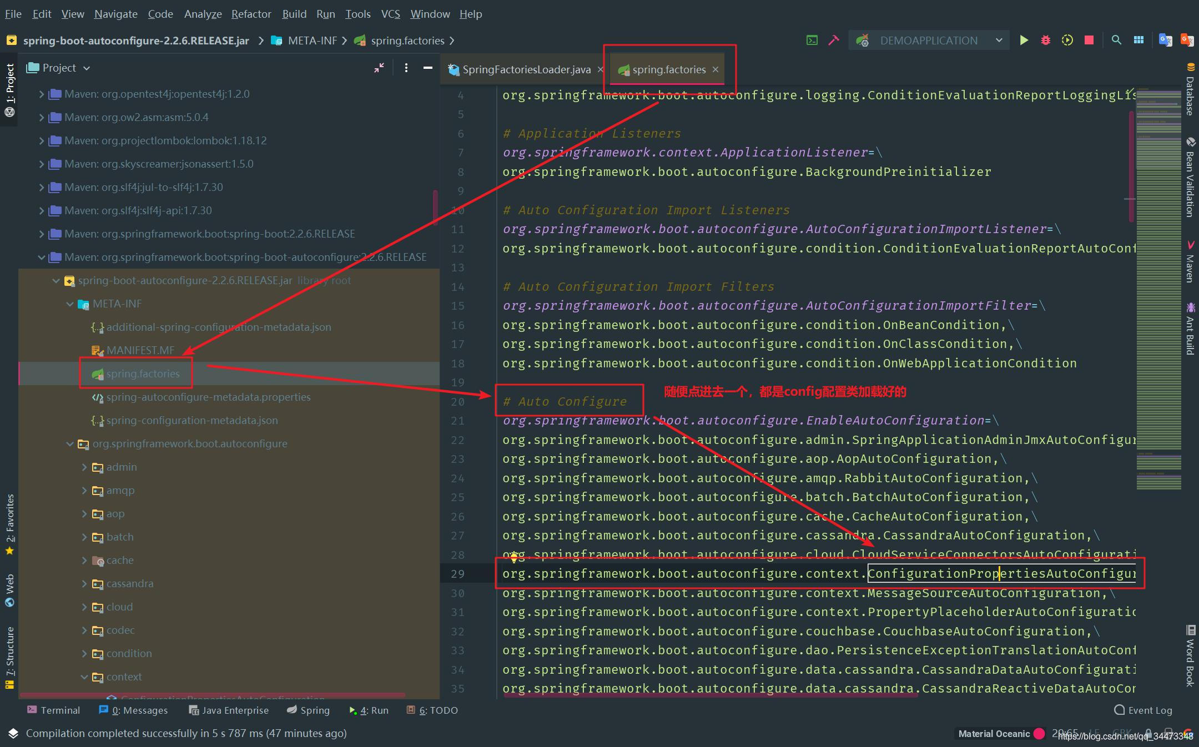
Task: Select spring-autoconfigure-metadata.properties file
Action: (x=208, y=397)
